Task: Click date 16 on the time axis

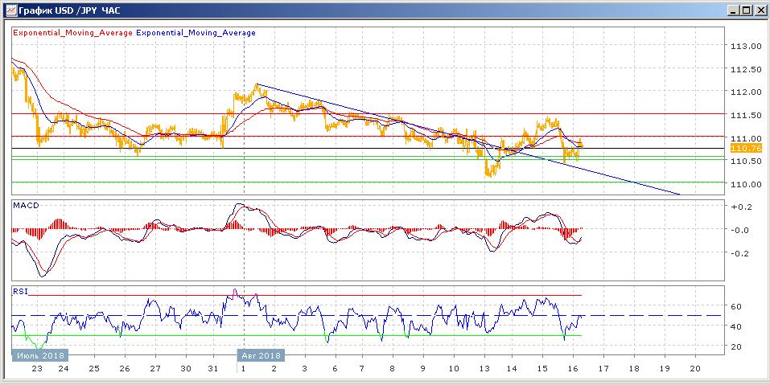Action: click(571, 368)
